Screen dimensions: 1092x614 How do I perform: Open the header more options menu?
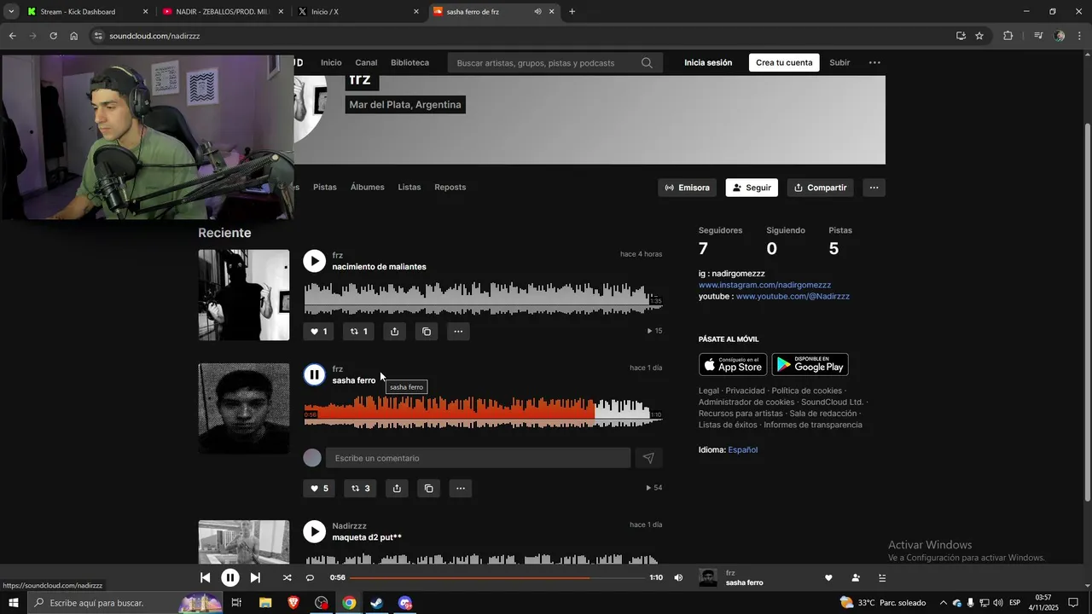point(874,62)
